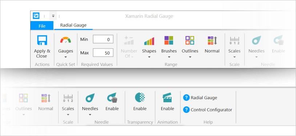The height and width of the screenshot is (136, 296).
Task: Enable needle dragging with hand icon
Action: click(112, 98)
